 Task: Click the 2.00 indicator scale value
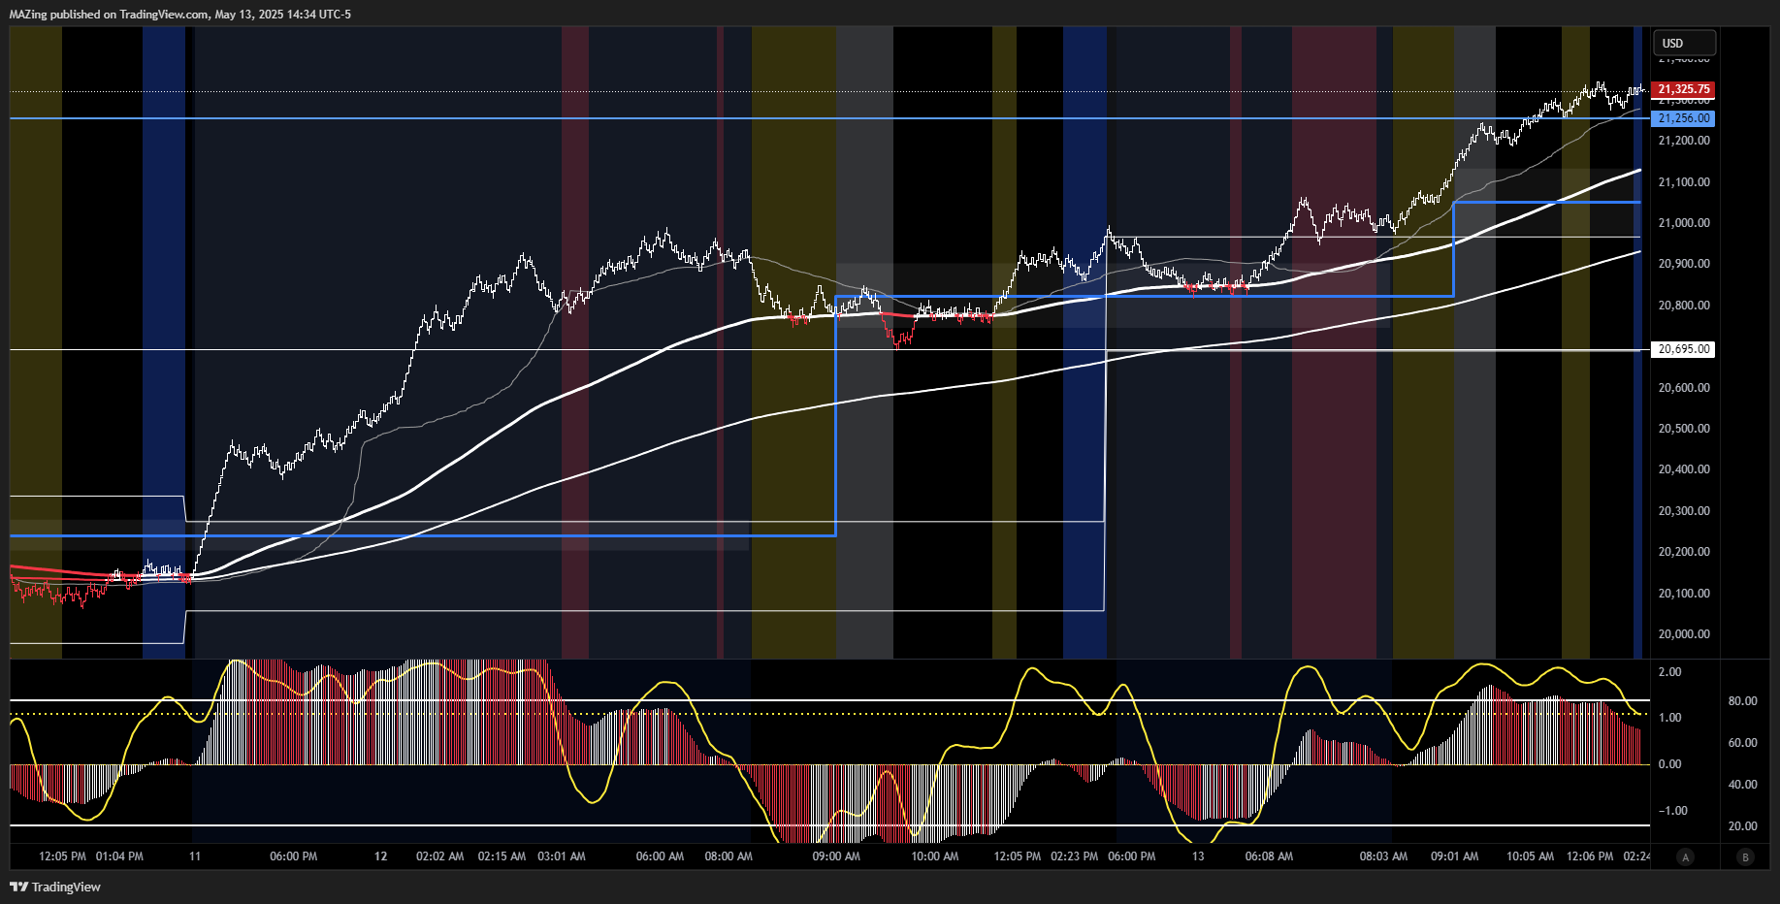coord(1669,672)
